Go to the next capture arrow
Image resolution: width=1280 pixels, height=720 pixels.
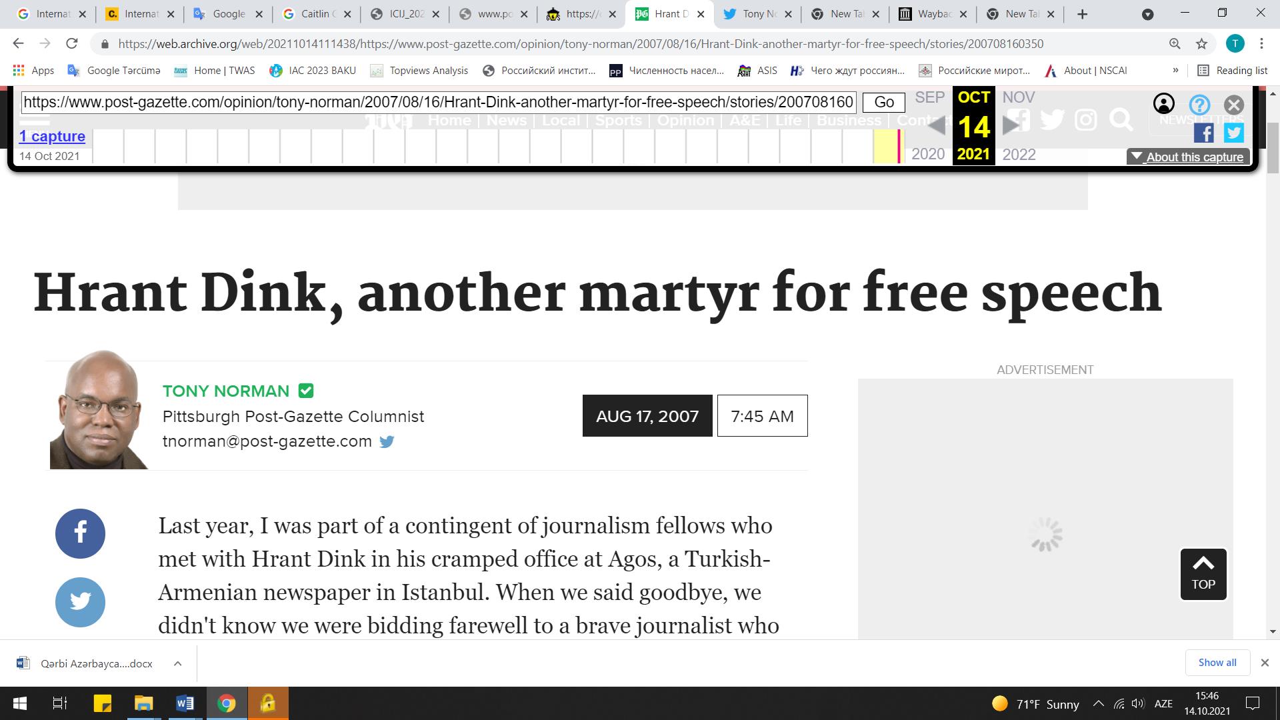click(1011, 125)
